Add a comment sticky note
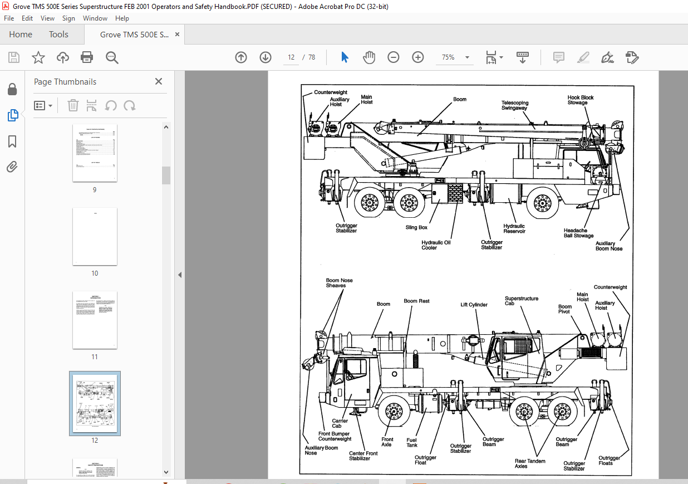This screenshot has height=484, width=688. (x=559, y=57)
